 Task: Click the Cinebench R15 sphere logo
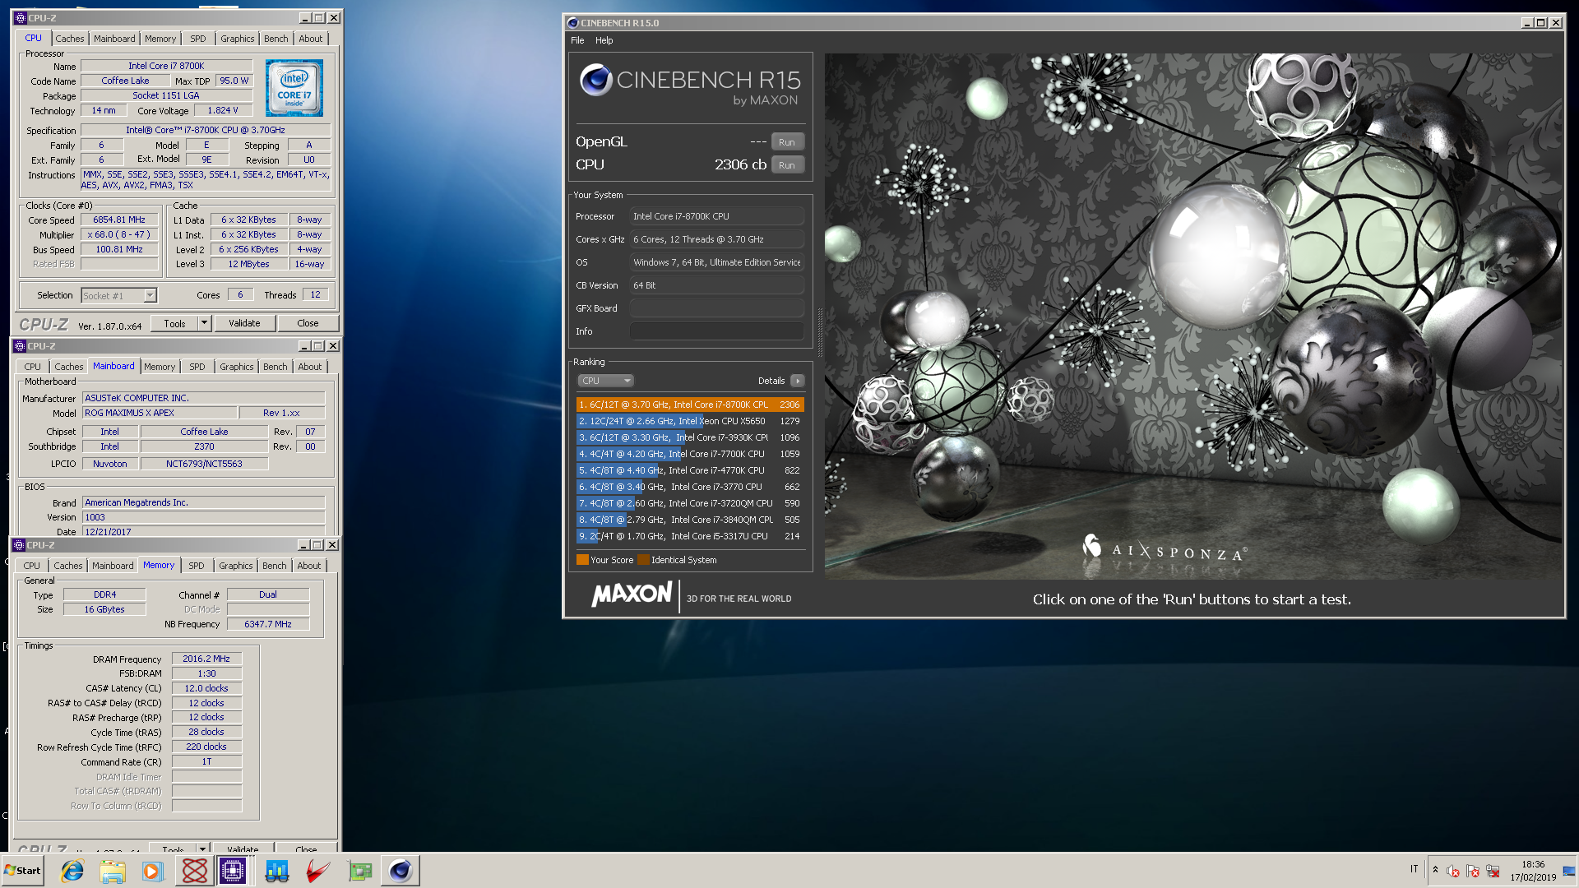click(x=595, y=80)
